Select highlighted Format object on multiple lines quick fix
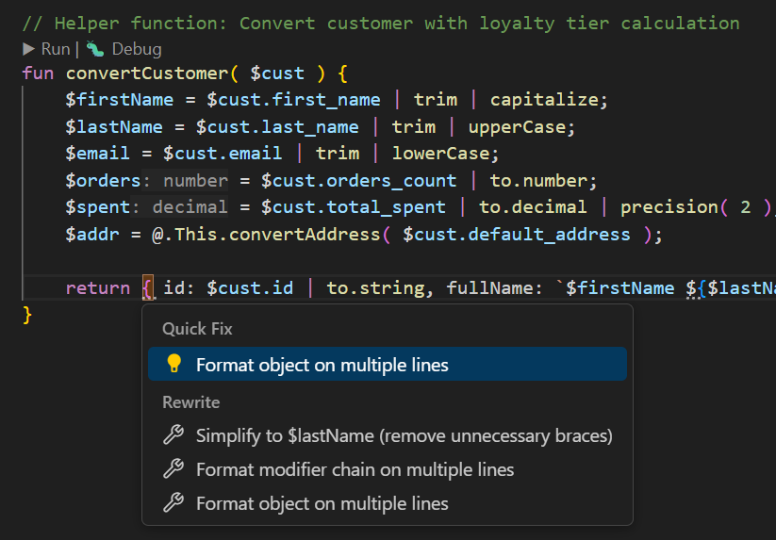776x540 pixels. point(387,364)
